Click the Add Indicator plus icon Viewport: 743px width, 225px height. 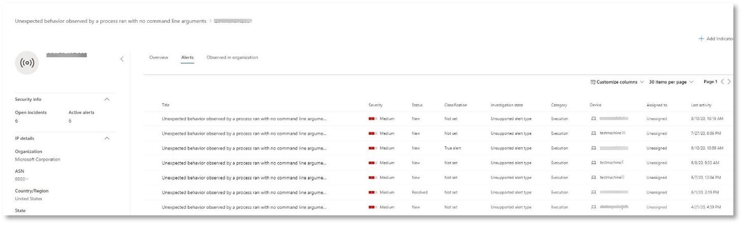(x=701, y=39)
